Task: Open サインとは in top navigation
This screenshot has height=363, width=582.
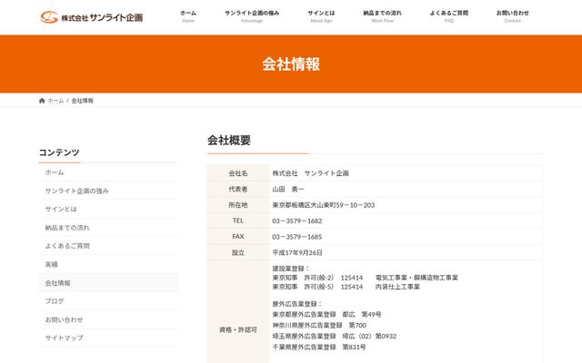Action: [321, 16]
